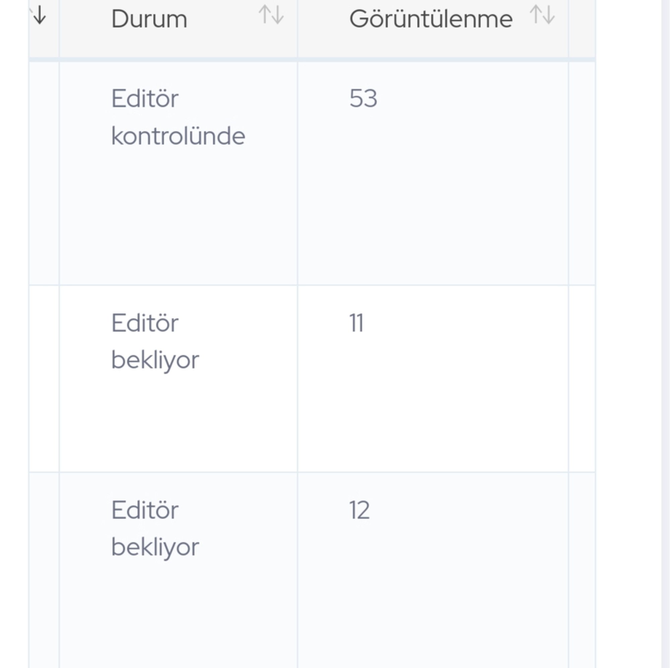The image size is (670, 668).
Task: Click the narrow cell right of the 53 cell
Action: (x=582, y=174)
